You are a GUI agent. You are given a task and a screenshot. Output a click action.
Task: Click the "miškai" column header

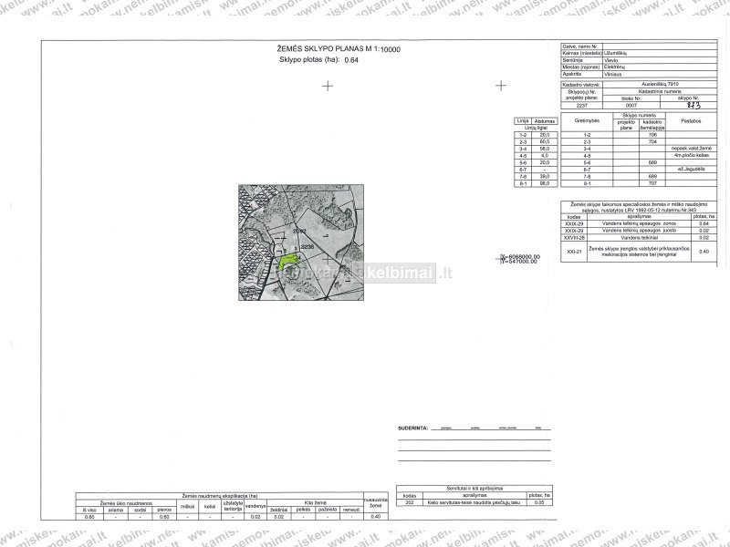187,507
